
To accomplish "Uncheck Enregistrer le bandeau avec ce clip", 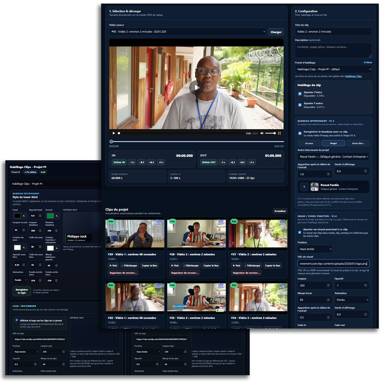I will [x=300, y=133].
